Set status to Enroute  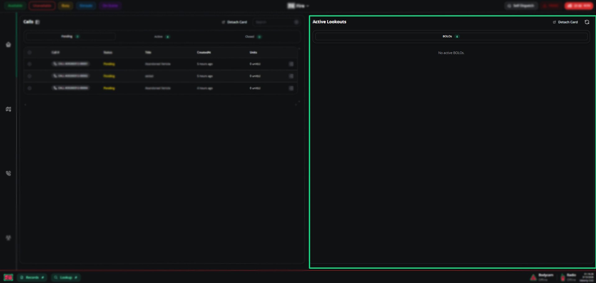86,6
